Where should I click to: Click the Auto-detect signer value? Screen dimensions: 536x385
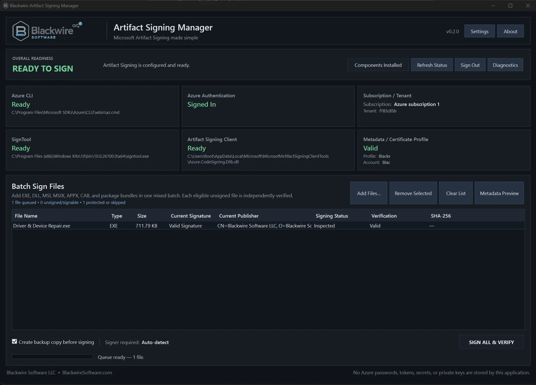(155, 342)
